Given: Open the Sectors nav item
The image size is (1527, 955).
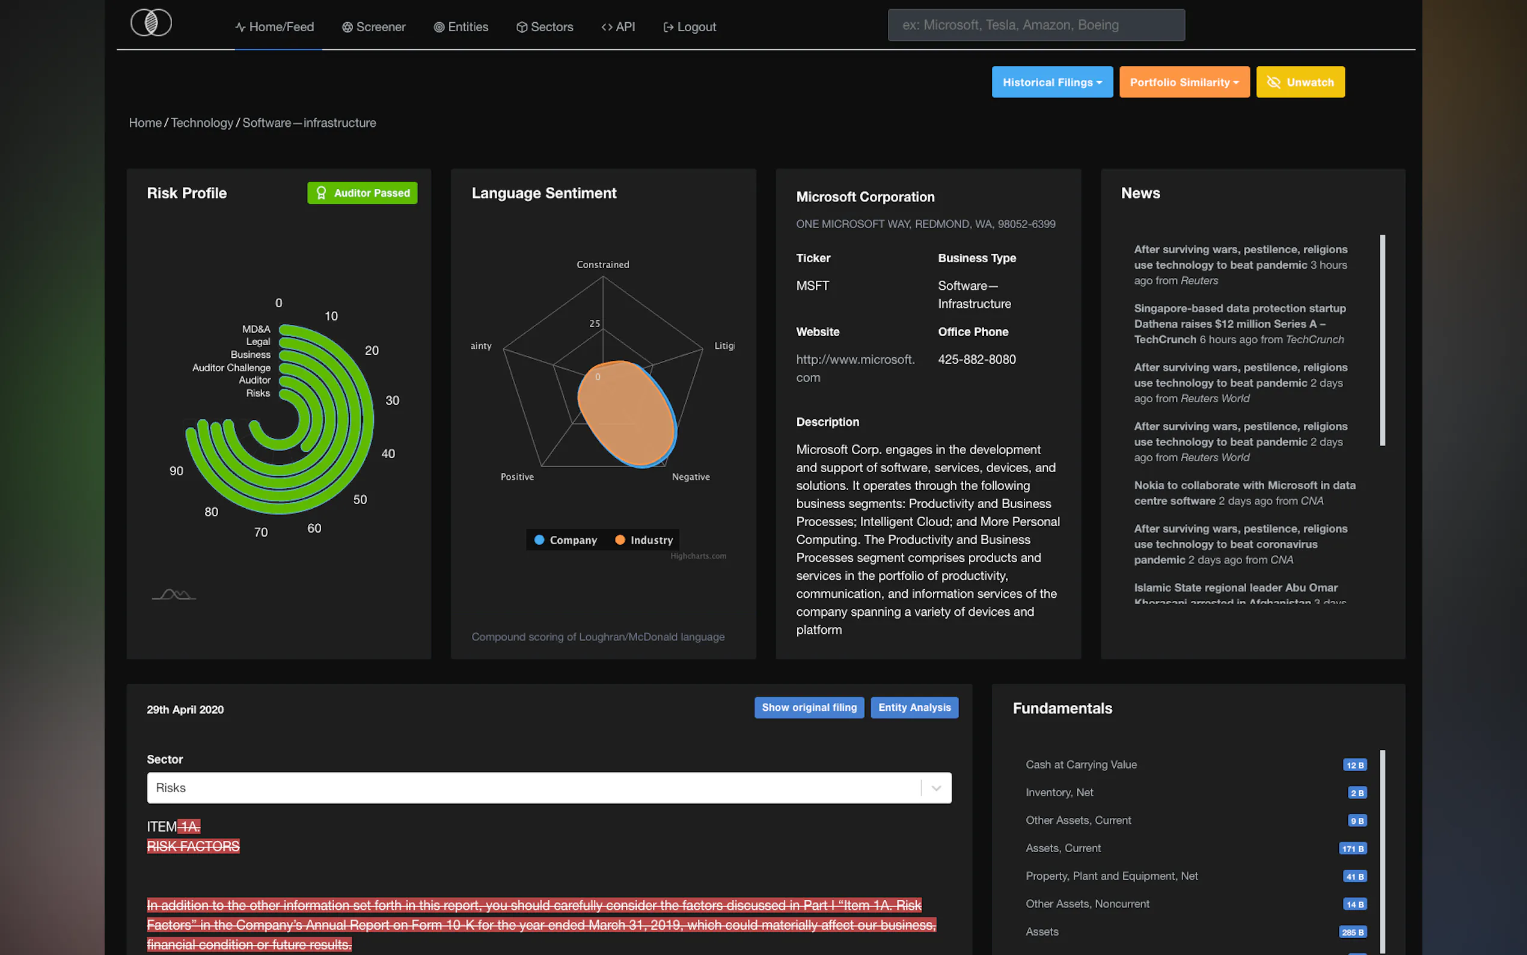Looking at the screenshot, I should pyautogui.click(x=545, y=26).
